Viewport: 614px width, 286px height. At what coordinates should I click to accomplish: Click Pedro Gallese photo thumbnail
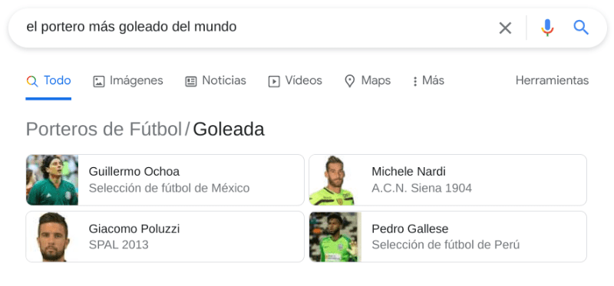(335, 237)
